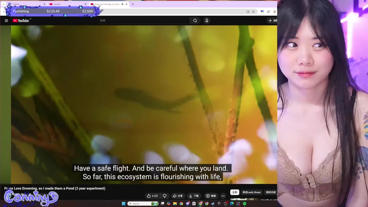Open Windows Start menu

pos(123,204)
